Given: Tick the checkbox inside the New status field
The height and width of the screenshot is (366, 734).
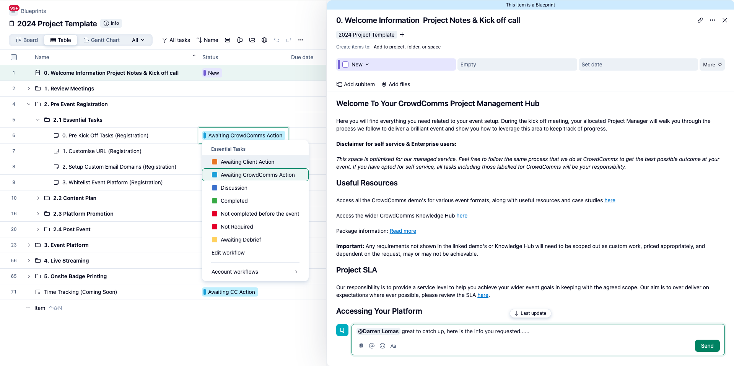Looking at the screenshot, I should tap(346, 64).
